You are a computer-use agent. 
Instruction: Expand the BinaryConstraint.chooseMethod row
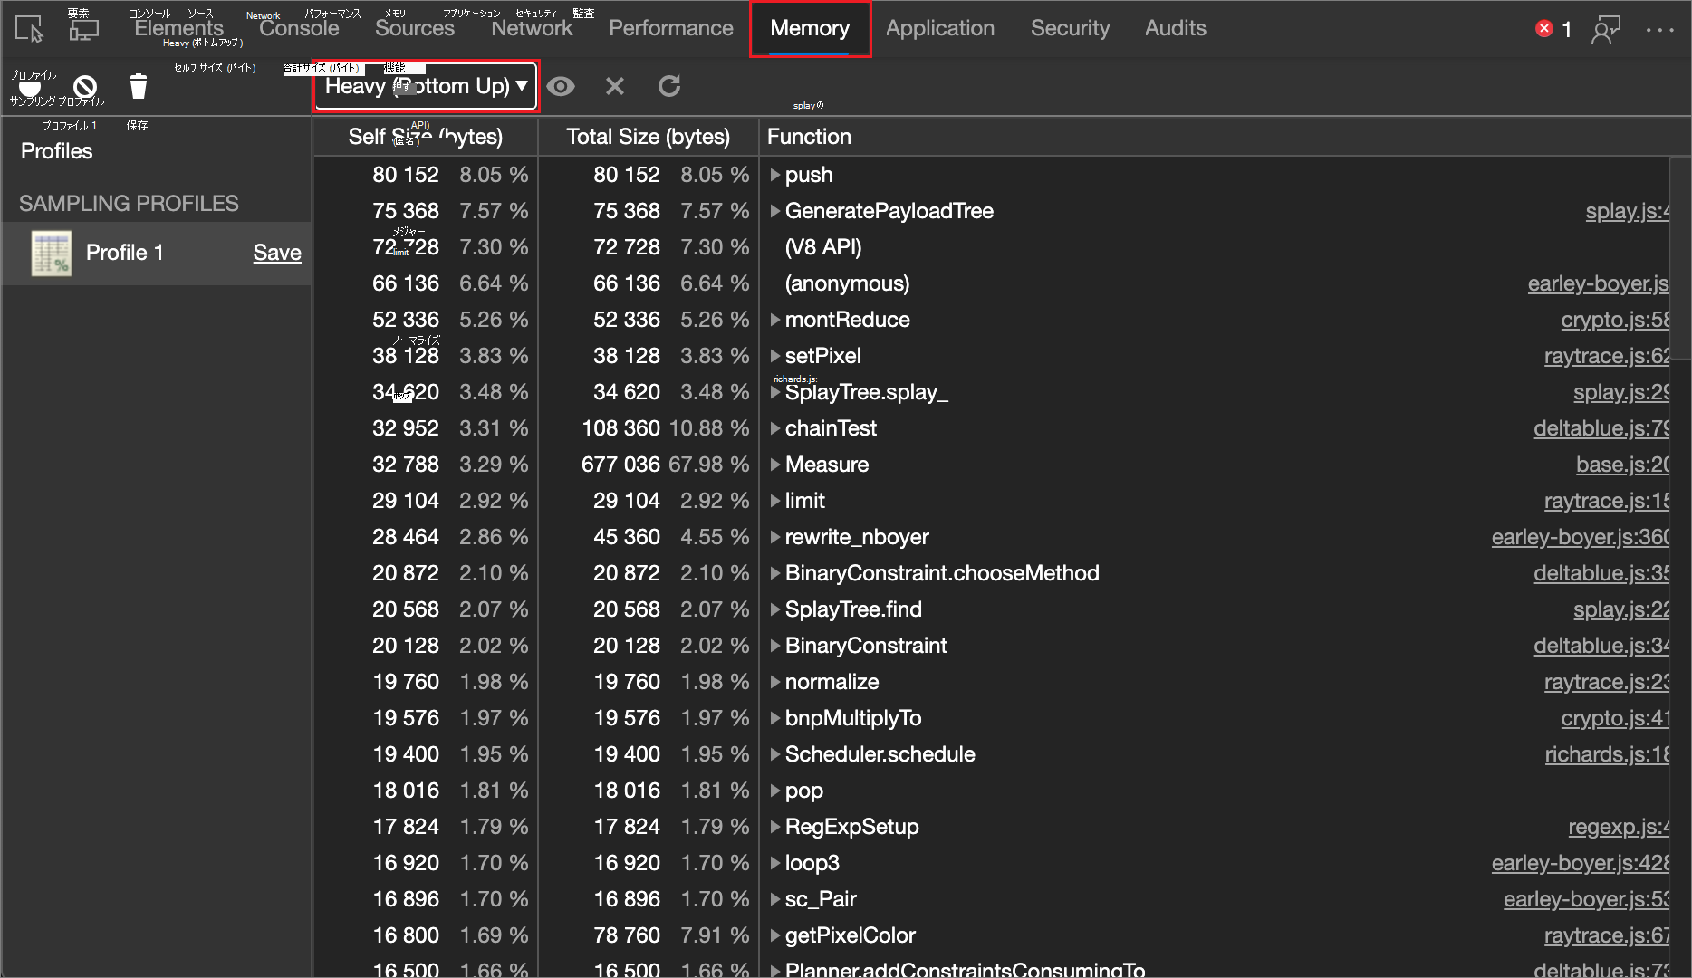click(775, 573)
